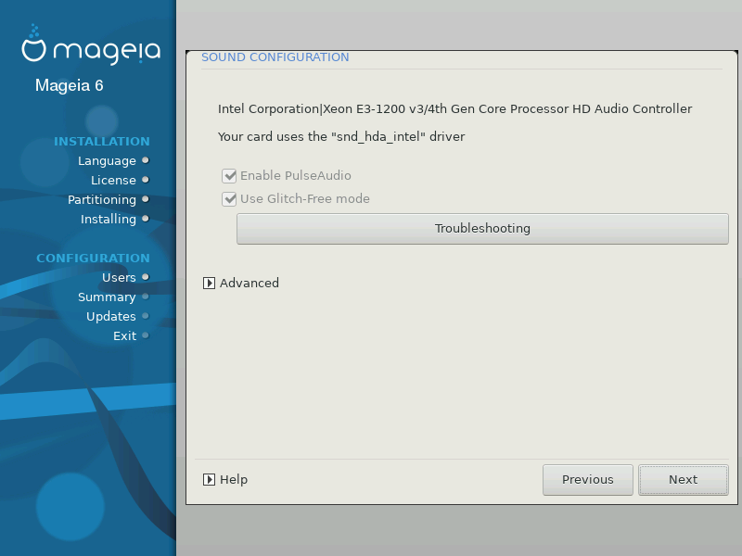
Task: Click the Language step bullet indicator
Action: pyautogui.click(x=146, y=160)
